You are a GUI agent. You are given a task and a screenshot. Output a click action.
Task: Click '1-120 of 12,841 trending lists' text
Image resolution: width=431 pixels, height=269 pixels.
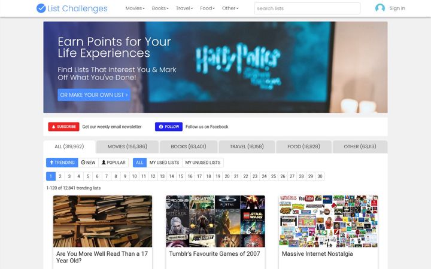coord(74,188)
